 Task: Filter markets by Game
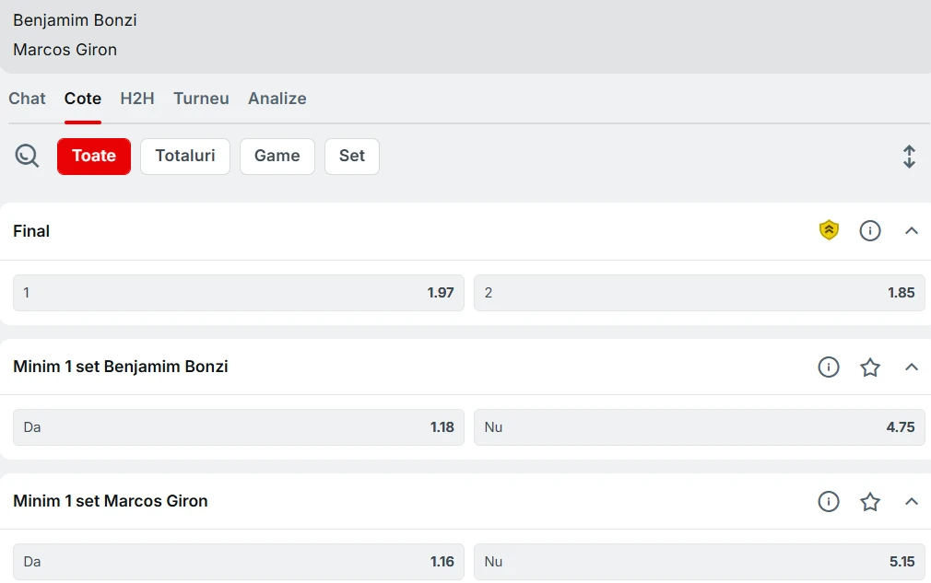click(277, 157)
